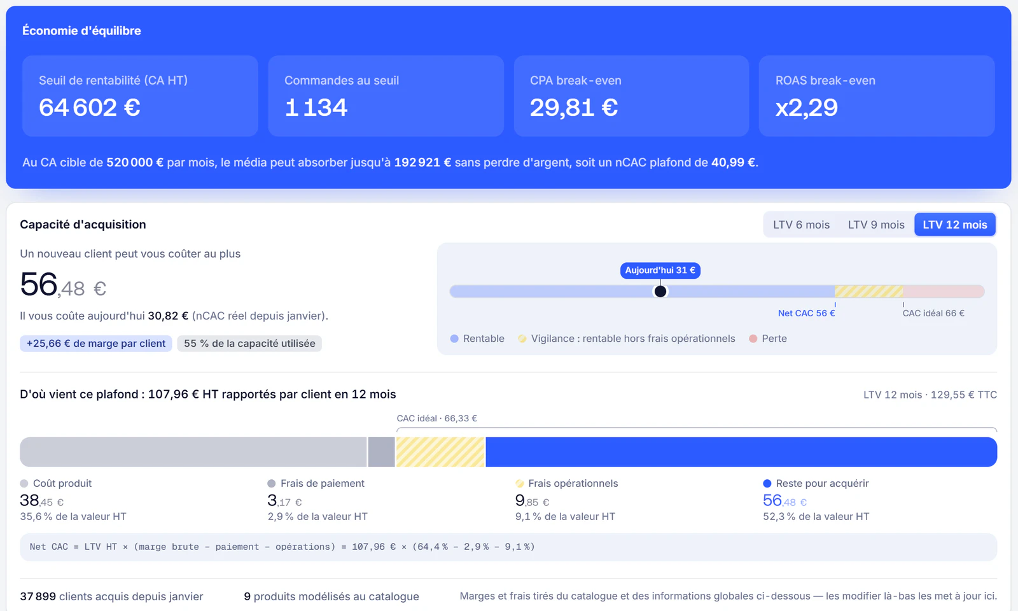Click the Aujourd'hui 31 € tooltip badge
Image resolution: width=1018 pixels, height=611 pixels.
660,270
